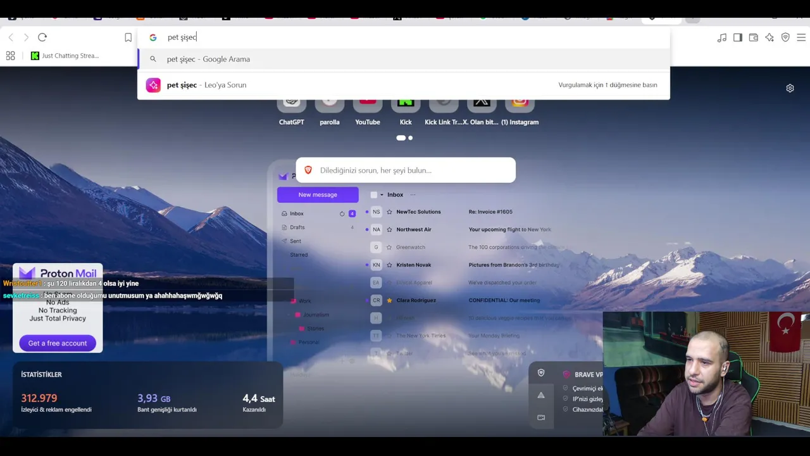The height and width of the screenshot is (456, 810).
Task: Open the Just Chatting Stream bookmark
Action: point(65,56)
